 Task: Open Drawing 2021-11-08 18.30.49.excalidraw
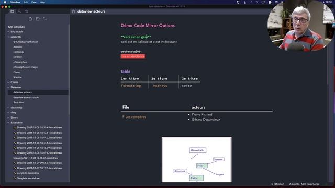39,127
